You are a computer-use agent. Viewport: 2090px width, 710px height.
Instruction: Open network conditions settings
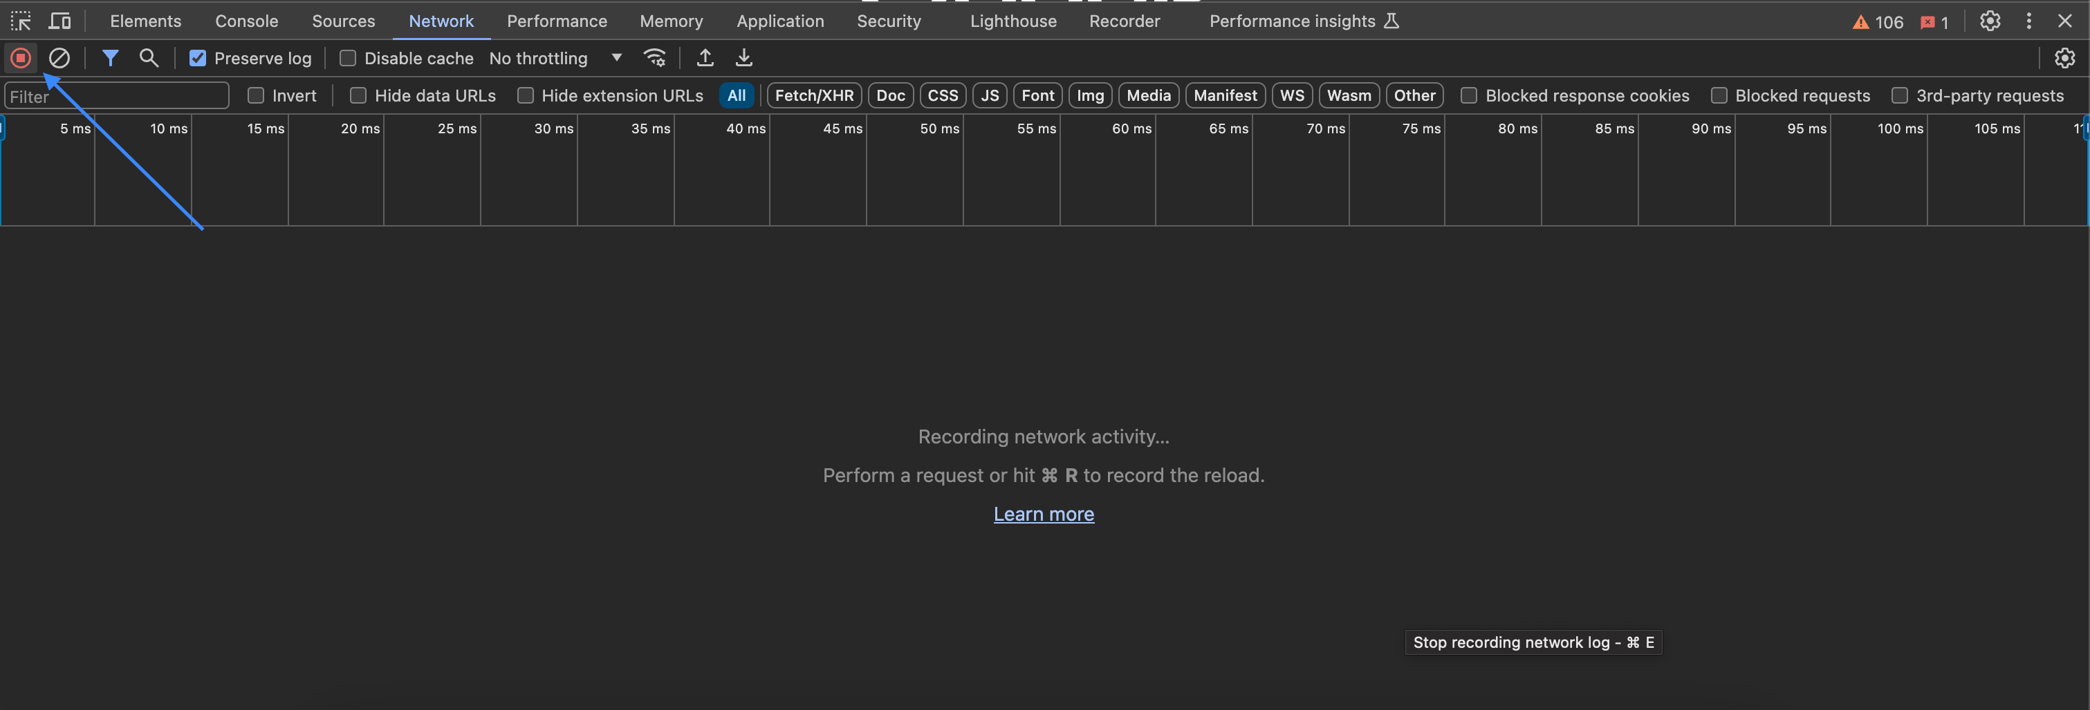655,57
